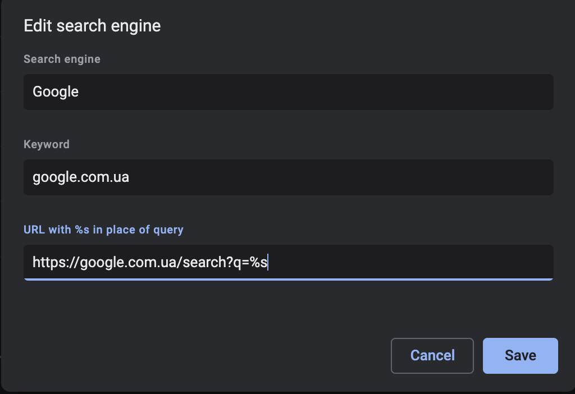575x394 pixels.
Task: Click the blue underline beneath the URL field
Action: point(288,279)
